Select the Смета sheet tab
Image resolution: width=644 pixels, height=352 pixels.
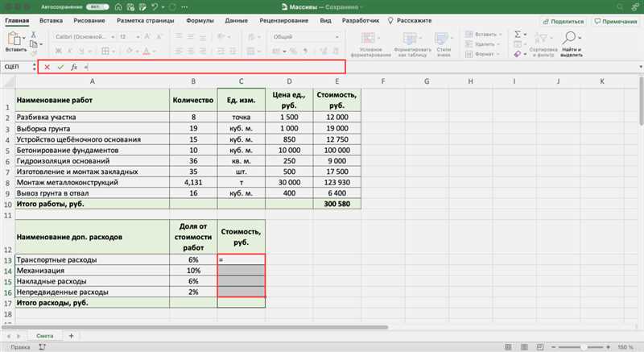coord(44,336)
